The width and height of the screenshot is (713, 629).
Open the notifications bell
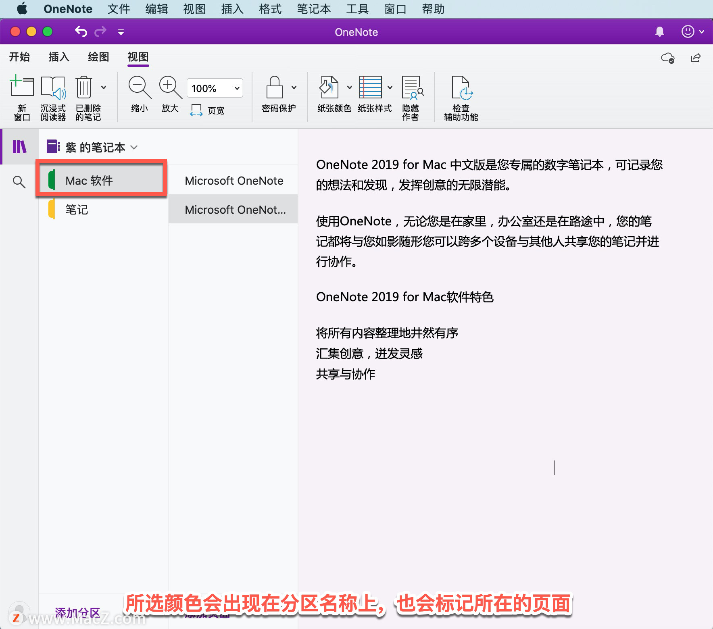(660, 31)
